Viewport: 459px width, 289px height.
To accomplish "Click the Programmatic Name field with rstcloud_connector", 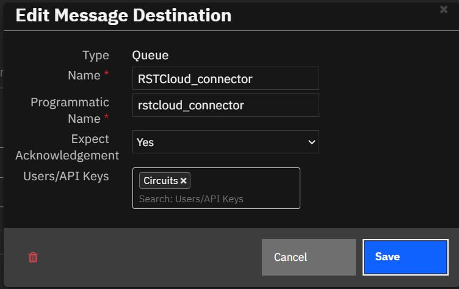I will click(x=225, y=105).
